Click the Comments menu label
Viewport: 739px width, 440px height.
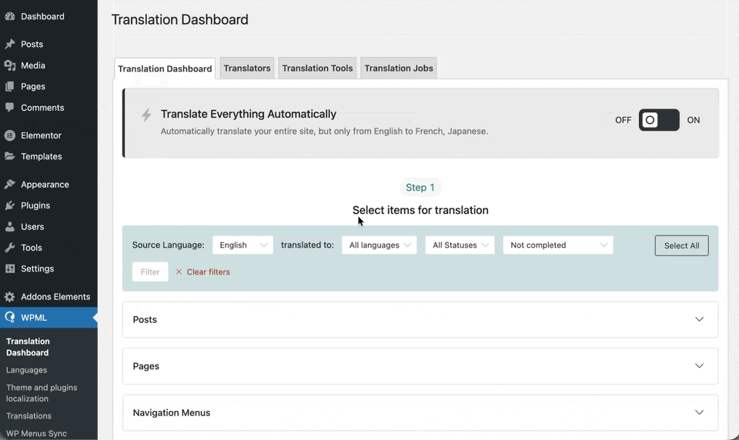point(42,108)
